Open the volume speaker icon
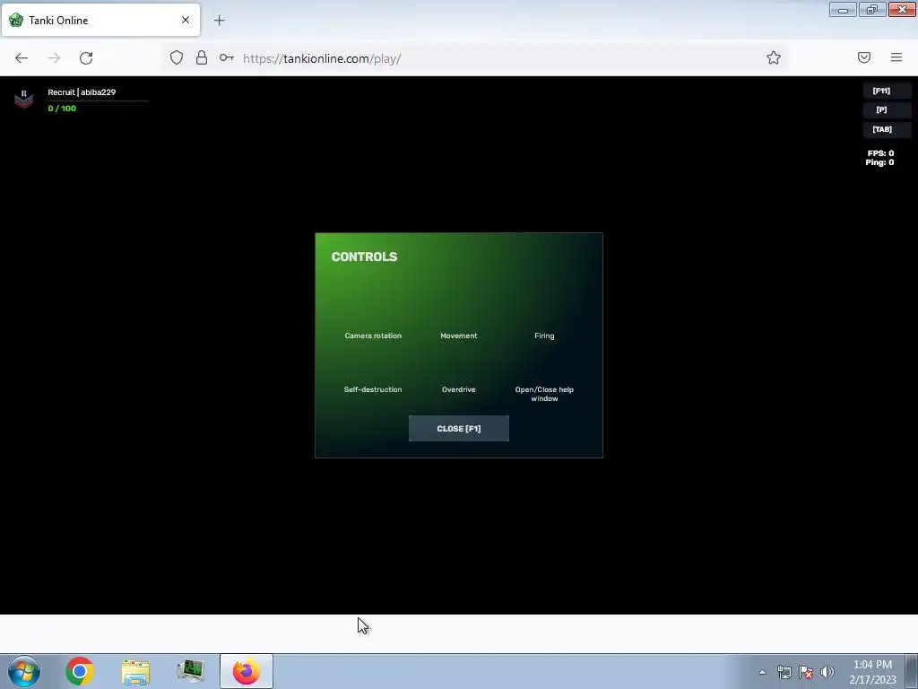The image size is (918, 689). coord(827,672)
